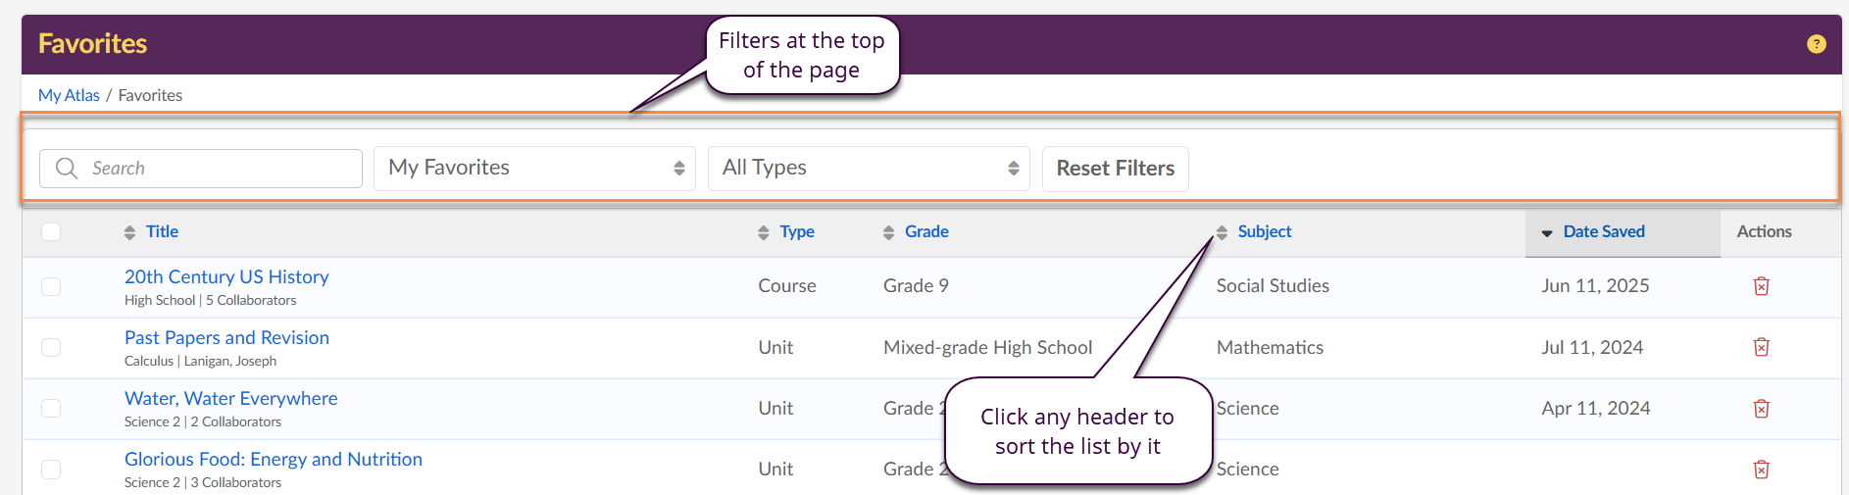
Task: Delete 20th Century US History favorite
Action: tap(1761, 286)
